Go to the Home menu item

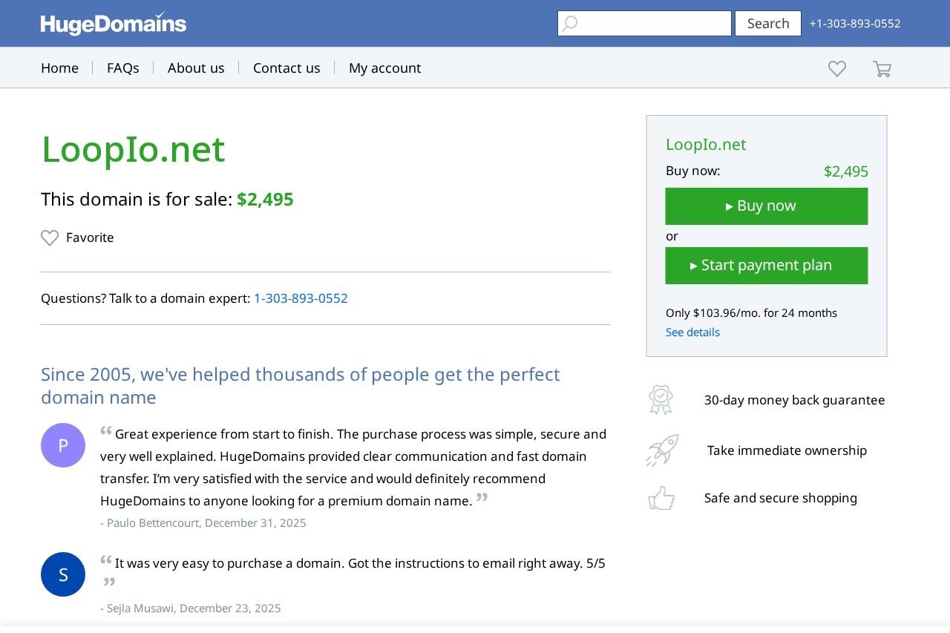click(59, 68)
